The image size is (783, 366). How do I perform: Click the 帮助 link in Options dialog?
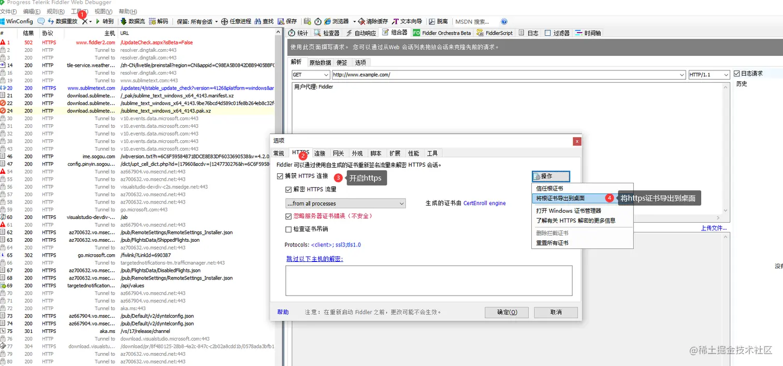(x=283, y=312)
